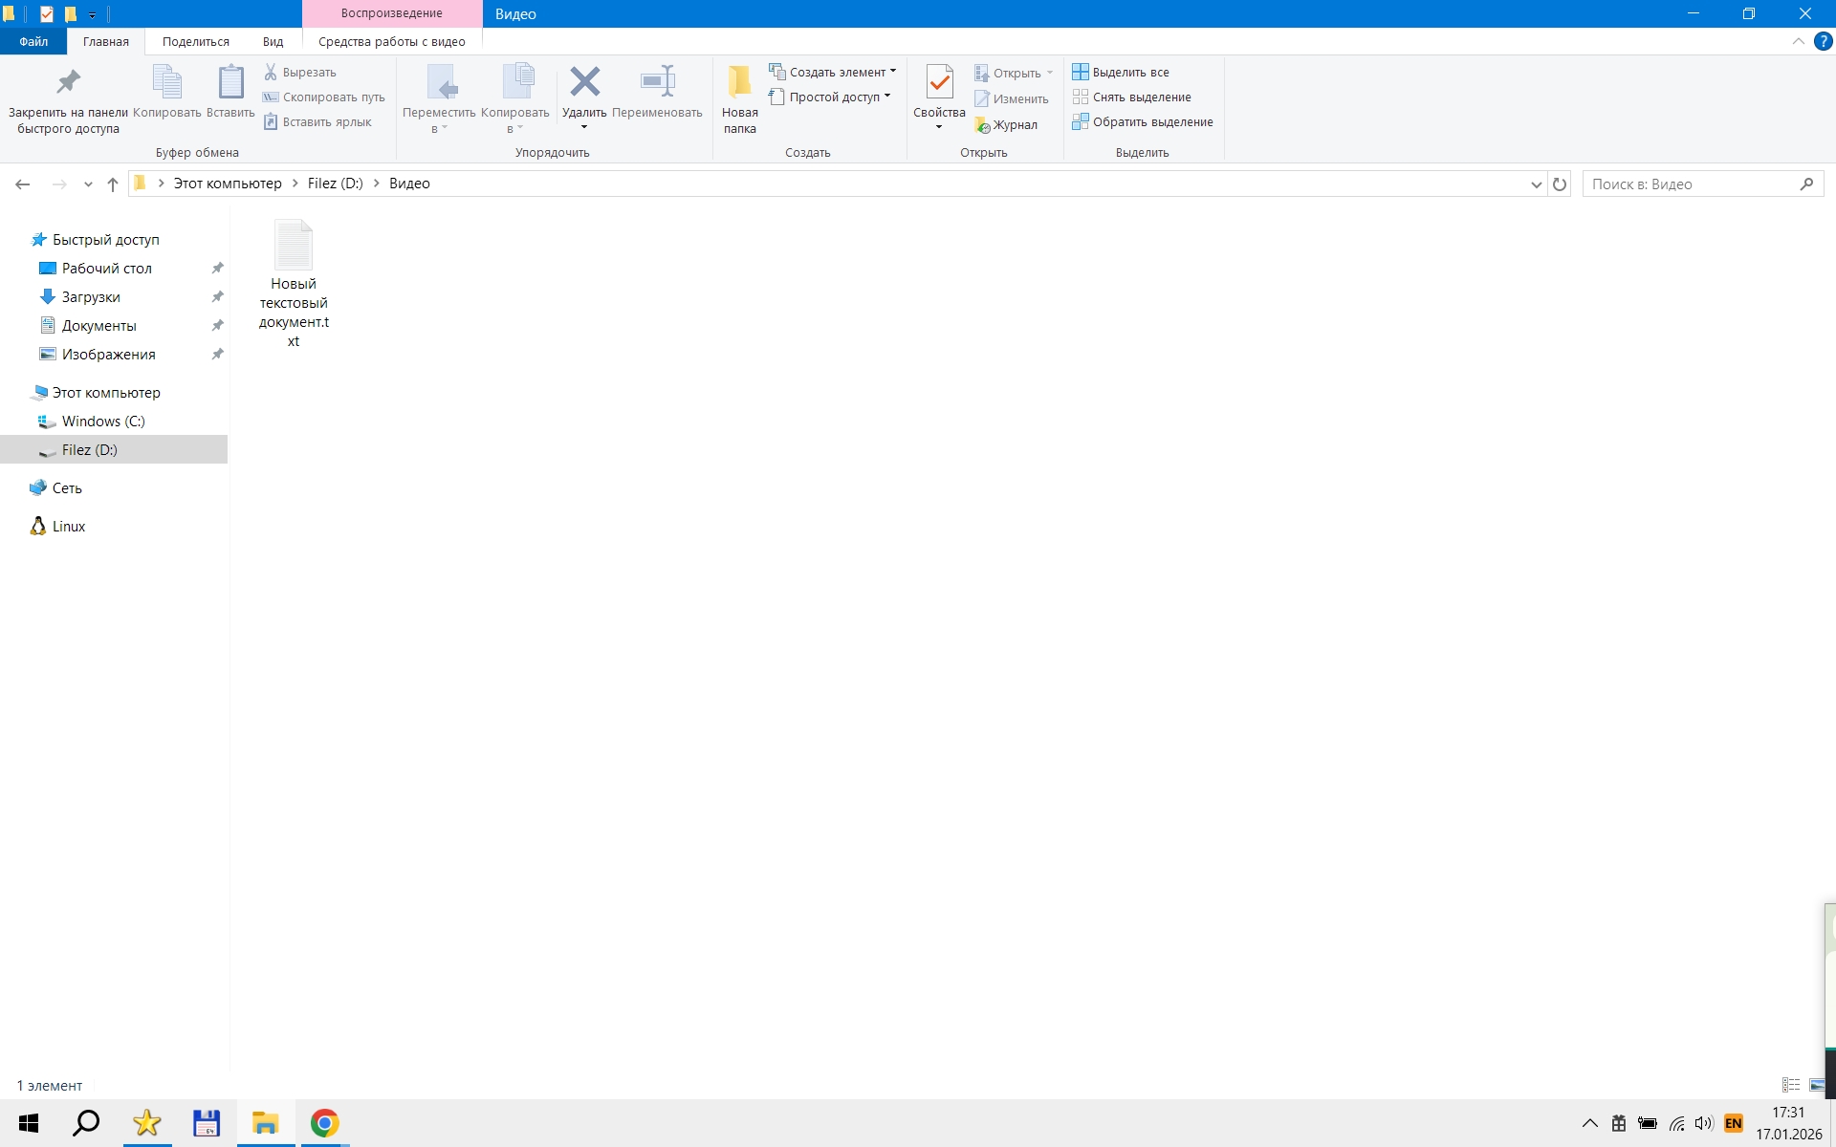Click the refresh button by address bar
This screenshot has width=1836, height=1147.
pyautogui.click(x=1560, y=184)
